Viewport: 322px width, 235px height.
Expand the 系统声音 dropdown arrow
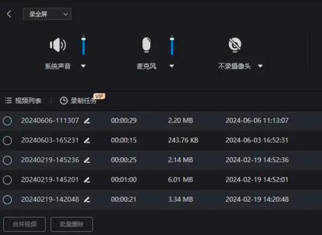click(x=83, y=66)
